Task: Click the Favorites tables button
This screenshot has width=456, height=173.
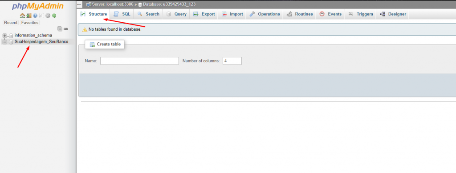Action: click(30, 23)
